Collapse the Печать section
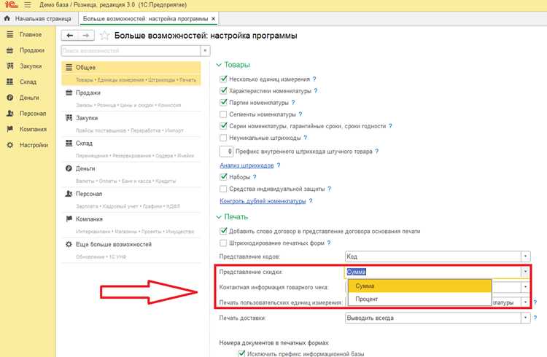Screen dimensions: 547x357 [x=219, y=217]
